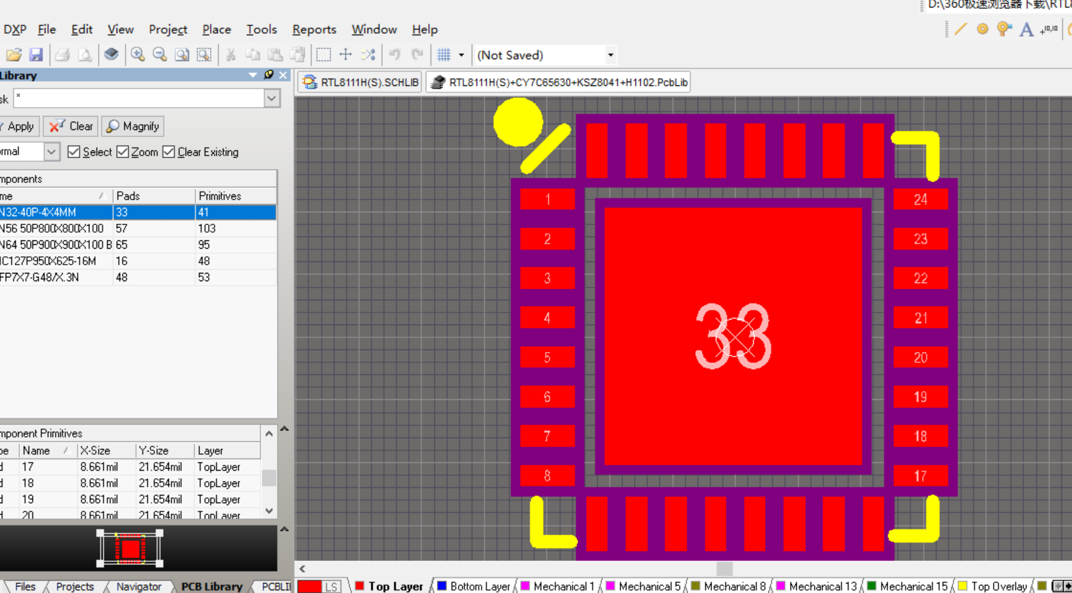
Task: Click the Mechanical 15 green color swatch
Action: pos(872,585)
